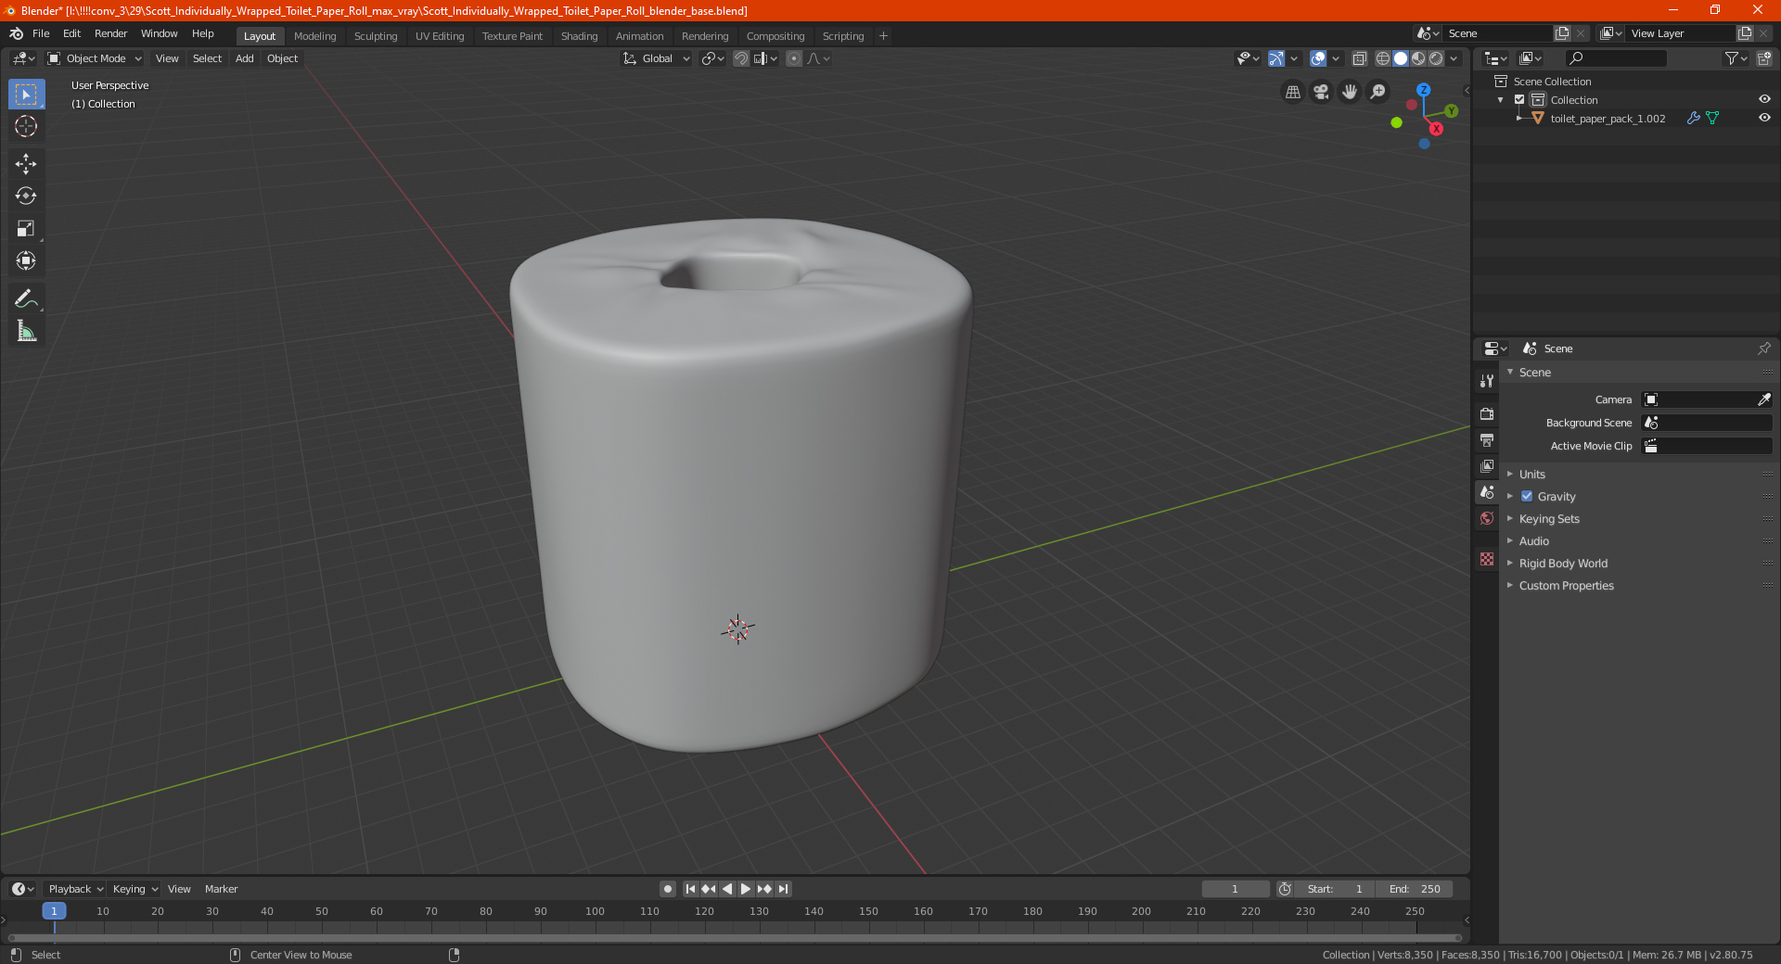Toggle X-ray display
This screenshot has width=1781, height=964.
(x=1359, y=58)
